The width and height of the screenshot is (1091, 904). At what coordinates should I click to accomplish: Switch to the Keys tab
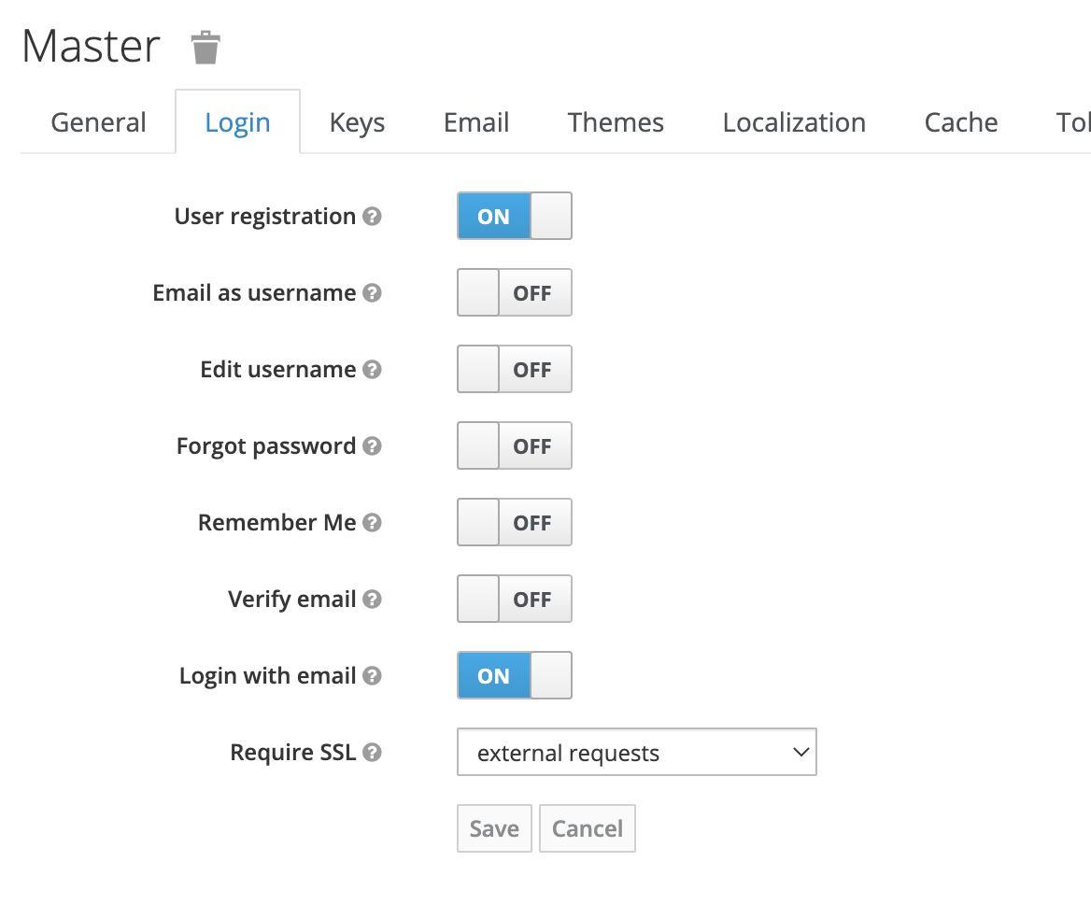(x=357, y=122)
